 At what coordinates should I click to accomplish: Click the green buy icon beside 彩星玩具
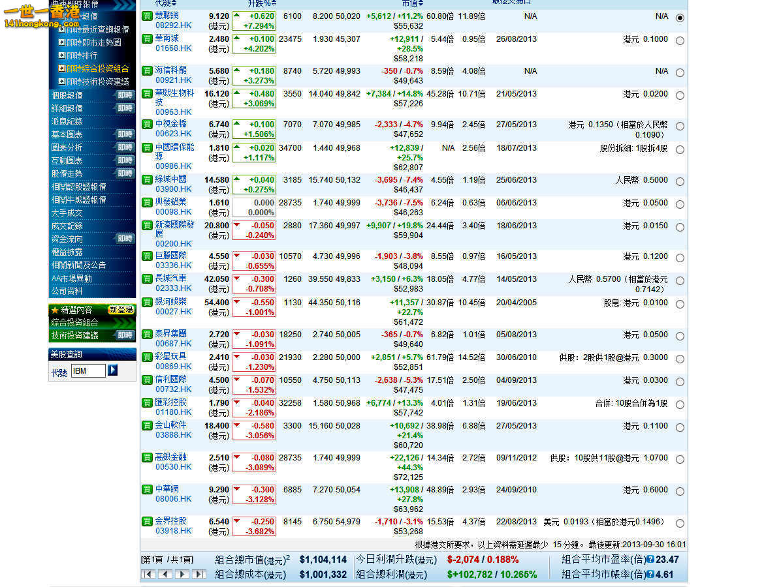pyautogui.click(x=147, y=357)
